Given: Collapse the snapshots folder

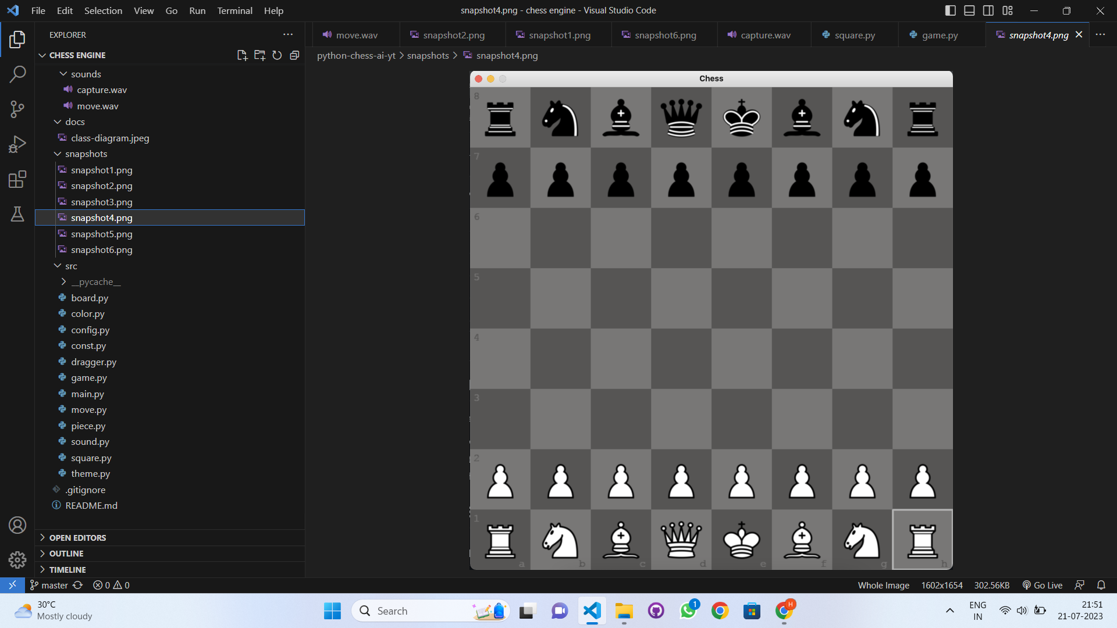Looking at the screenshot, I should click(86, 154).
